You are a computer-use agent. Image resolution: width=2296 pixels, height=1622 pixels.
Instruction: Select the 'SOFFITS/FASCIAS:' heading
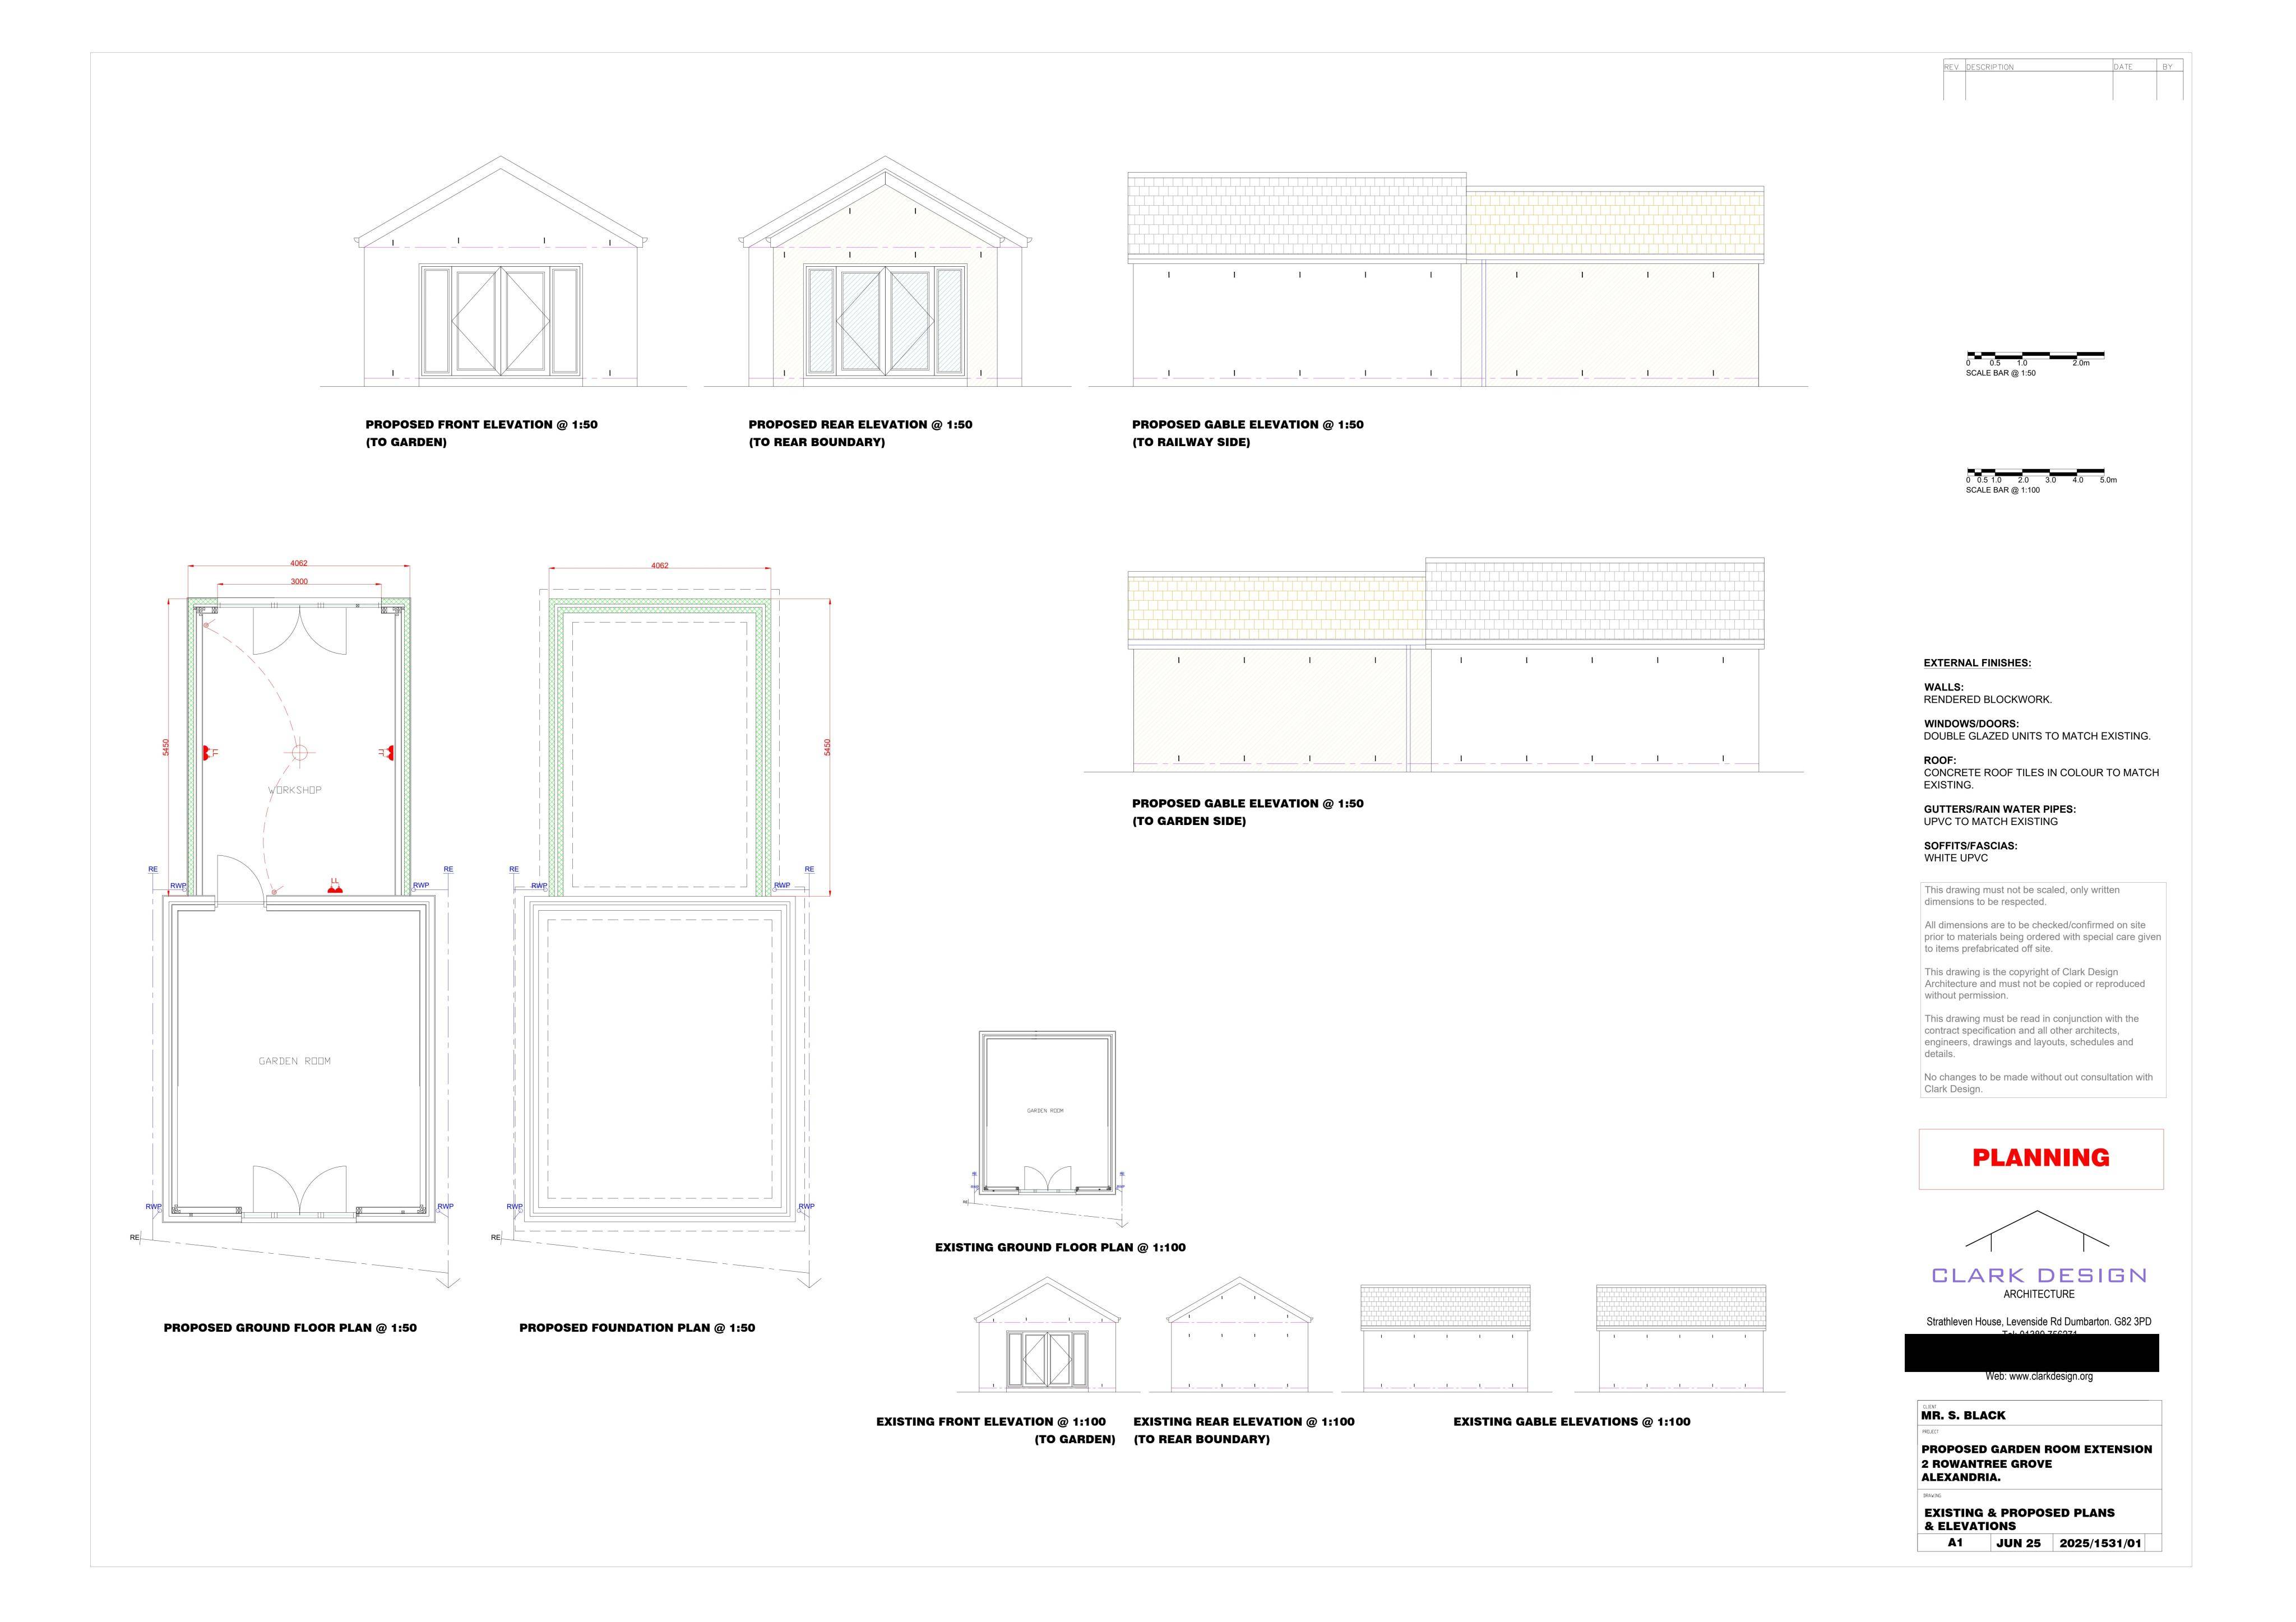(x=1970, y=846)
